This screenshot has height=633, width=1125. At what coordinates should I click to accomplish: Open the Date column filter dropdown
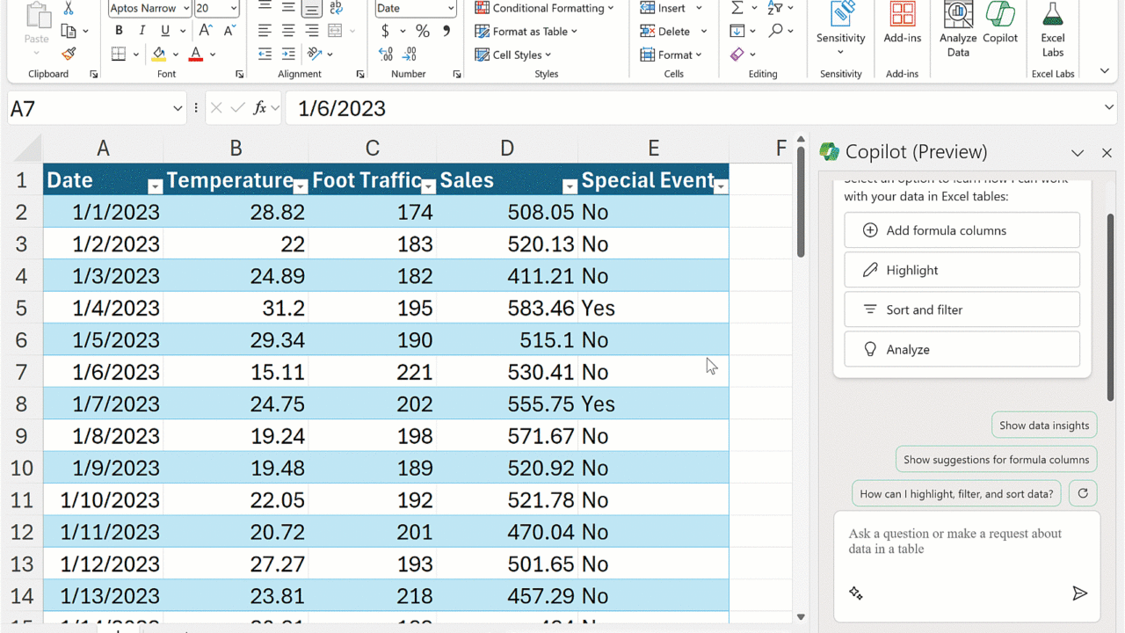pyautogui.click(x=155, y=186)
